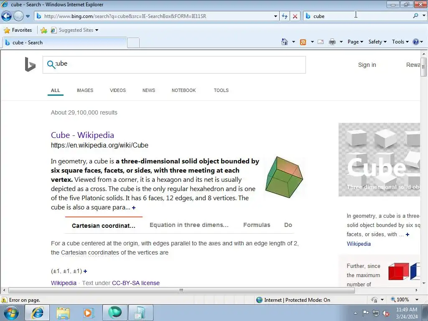The image size is (428, 321).
Task: Click the vertical scrollbar thumb
Action: (x=423, y=67)
